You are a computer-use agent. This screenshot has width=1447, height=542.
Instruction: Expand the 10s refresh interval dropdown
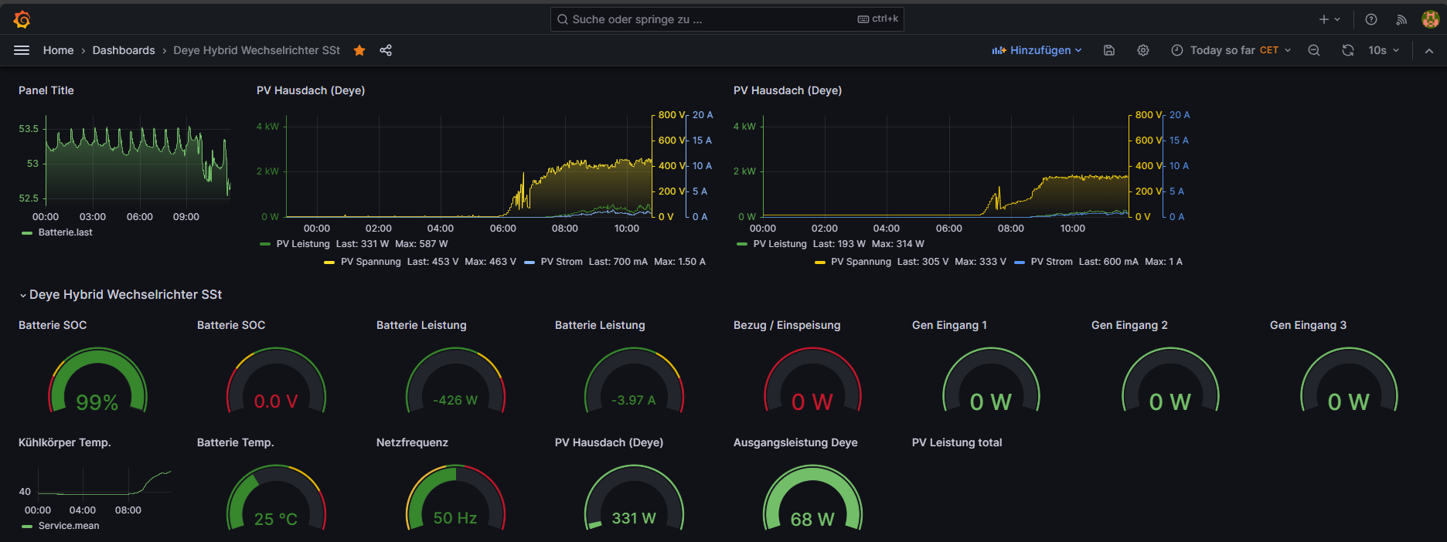(x=1384, y=50)
